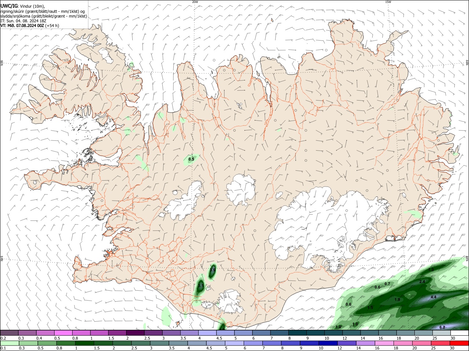Image resolution: width=469 pixels, height=351 pixels.
Task: Pick the 25 red-pink swatch in lower legend
Action: (x=440, y=343)
